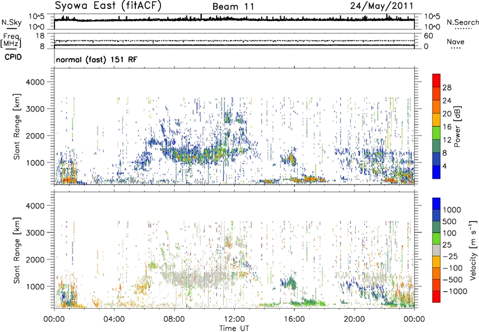Click the '18' frequency axis tick
Screen dimensions: 479x332
click(x=40, y=36)
